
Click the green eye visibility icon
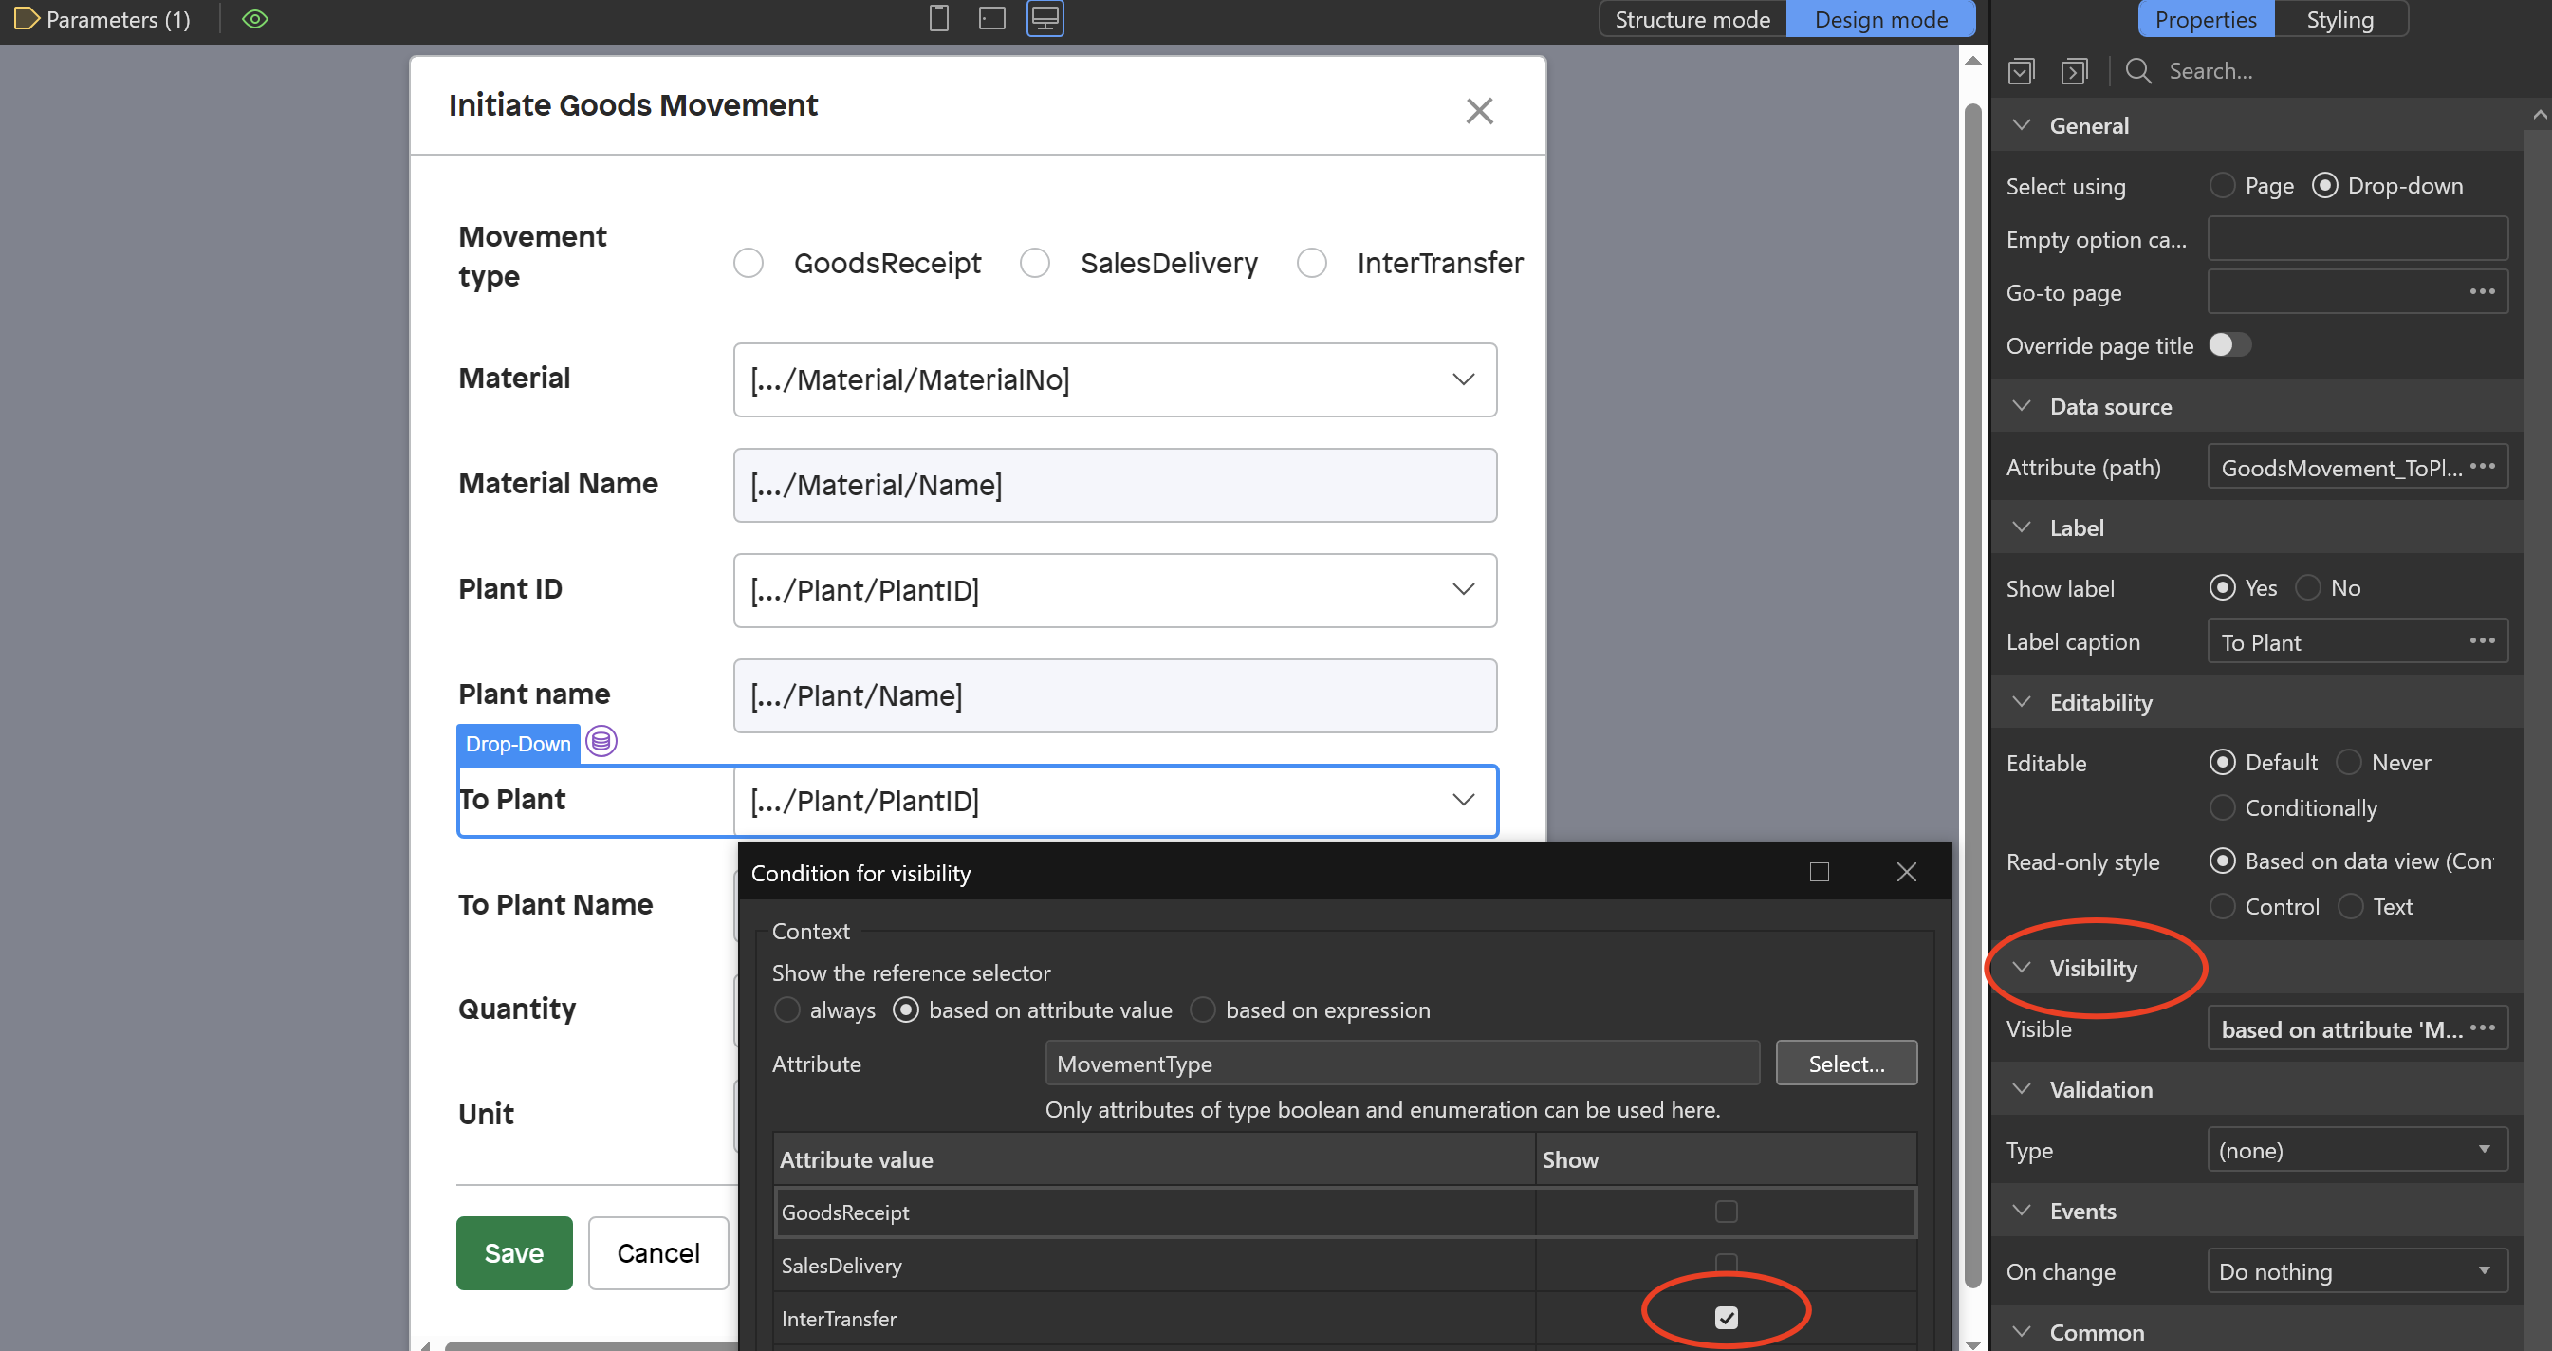tap(254, 19)
